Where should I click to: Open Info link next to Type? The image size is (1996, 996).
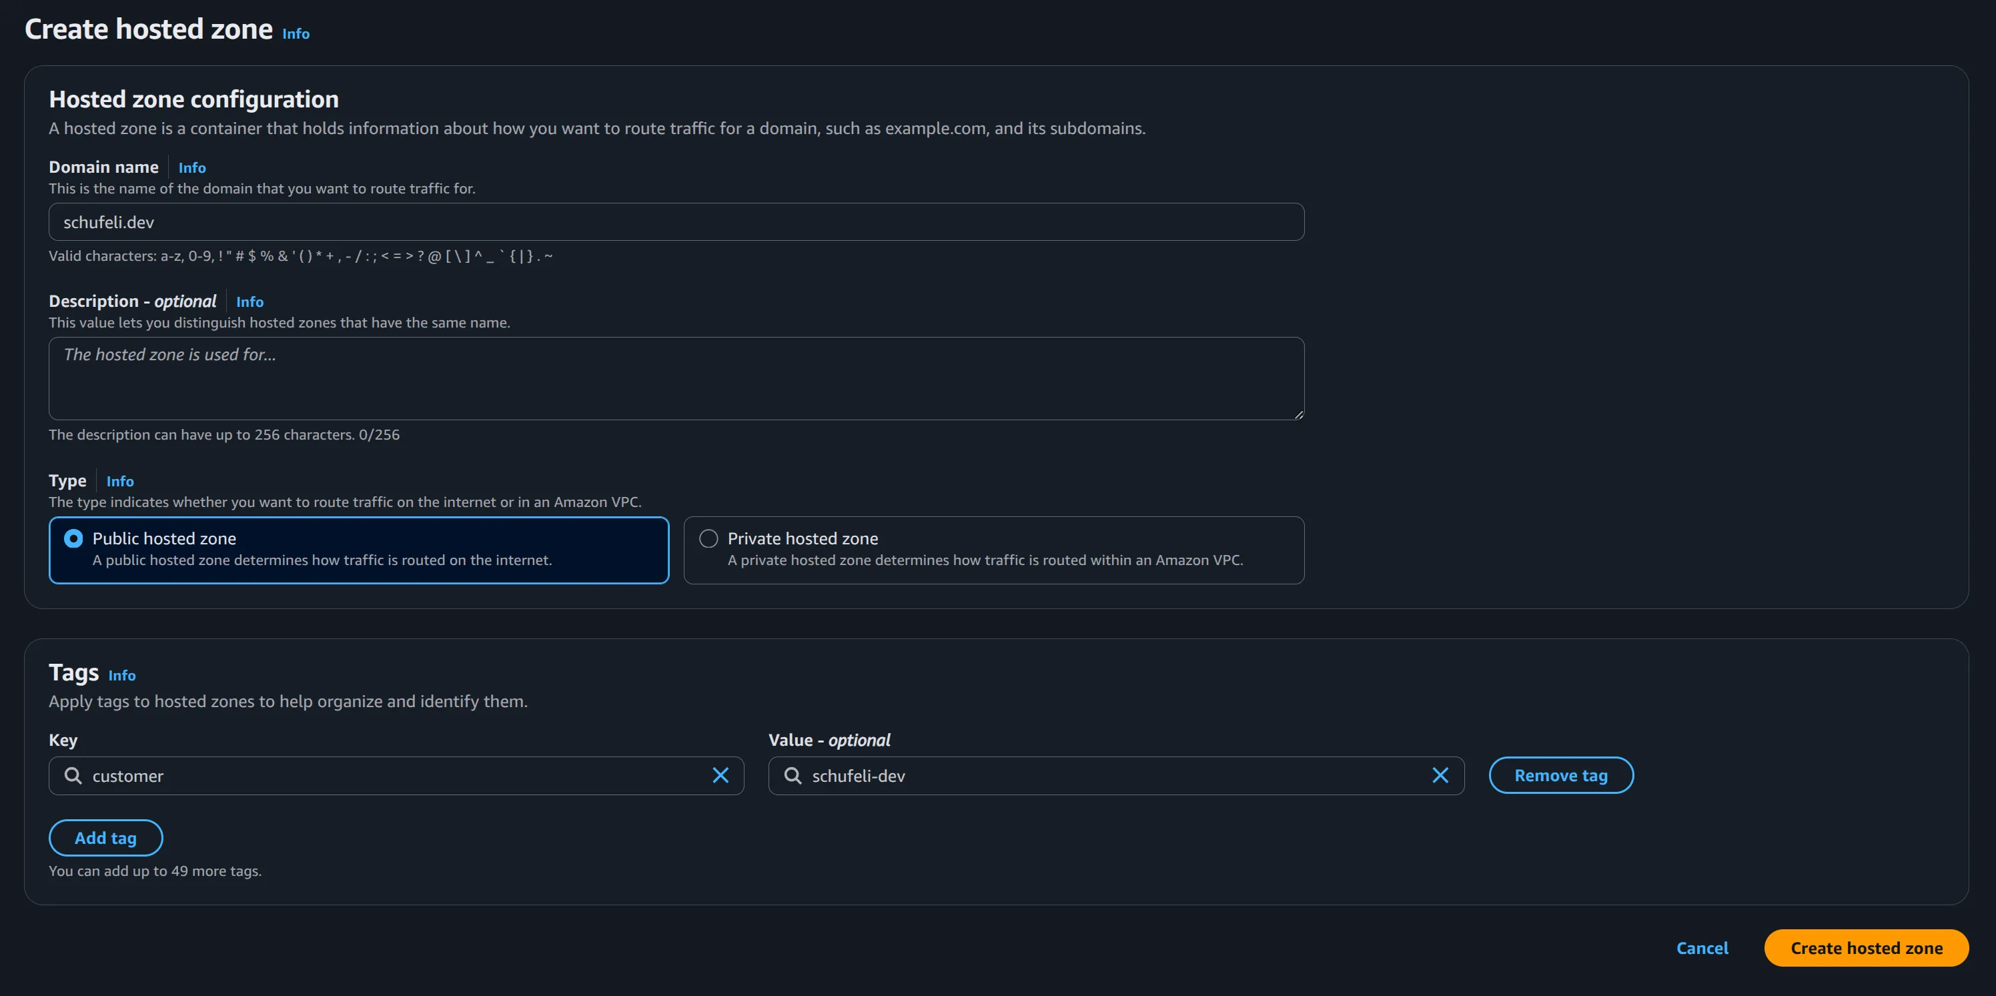[x=119, y=482]
